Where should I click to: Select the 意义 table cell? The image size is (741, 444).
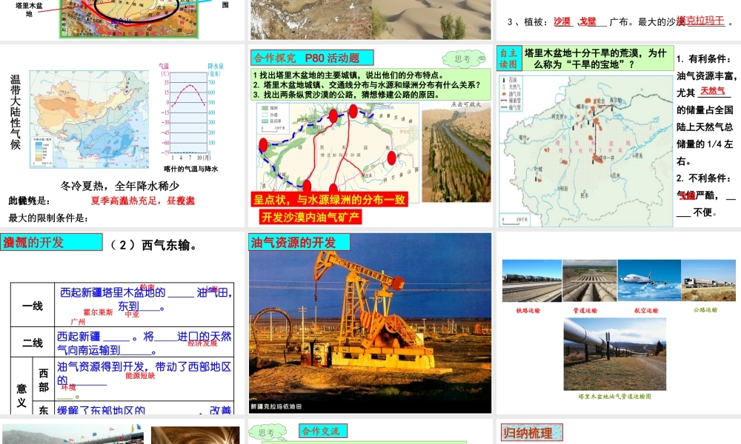pos(21,386)
